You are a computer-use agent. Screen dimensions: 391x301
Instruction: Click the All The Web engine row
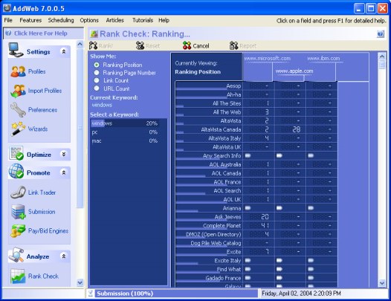click(x=256, y=112)
